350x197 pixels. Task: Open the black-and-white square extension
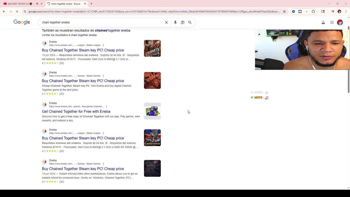(300, 11)
